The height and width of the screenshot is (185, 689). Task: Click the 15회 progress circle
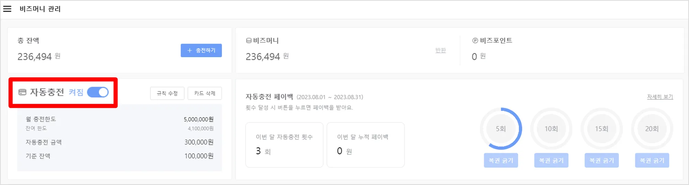pos(601,129)
